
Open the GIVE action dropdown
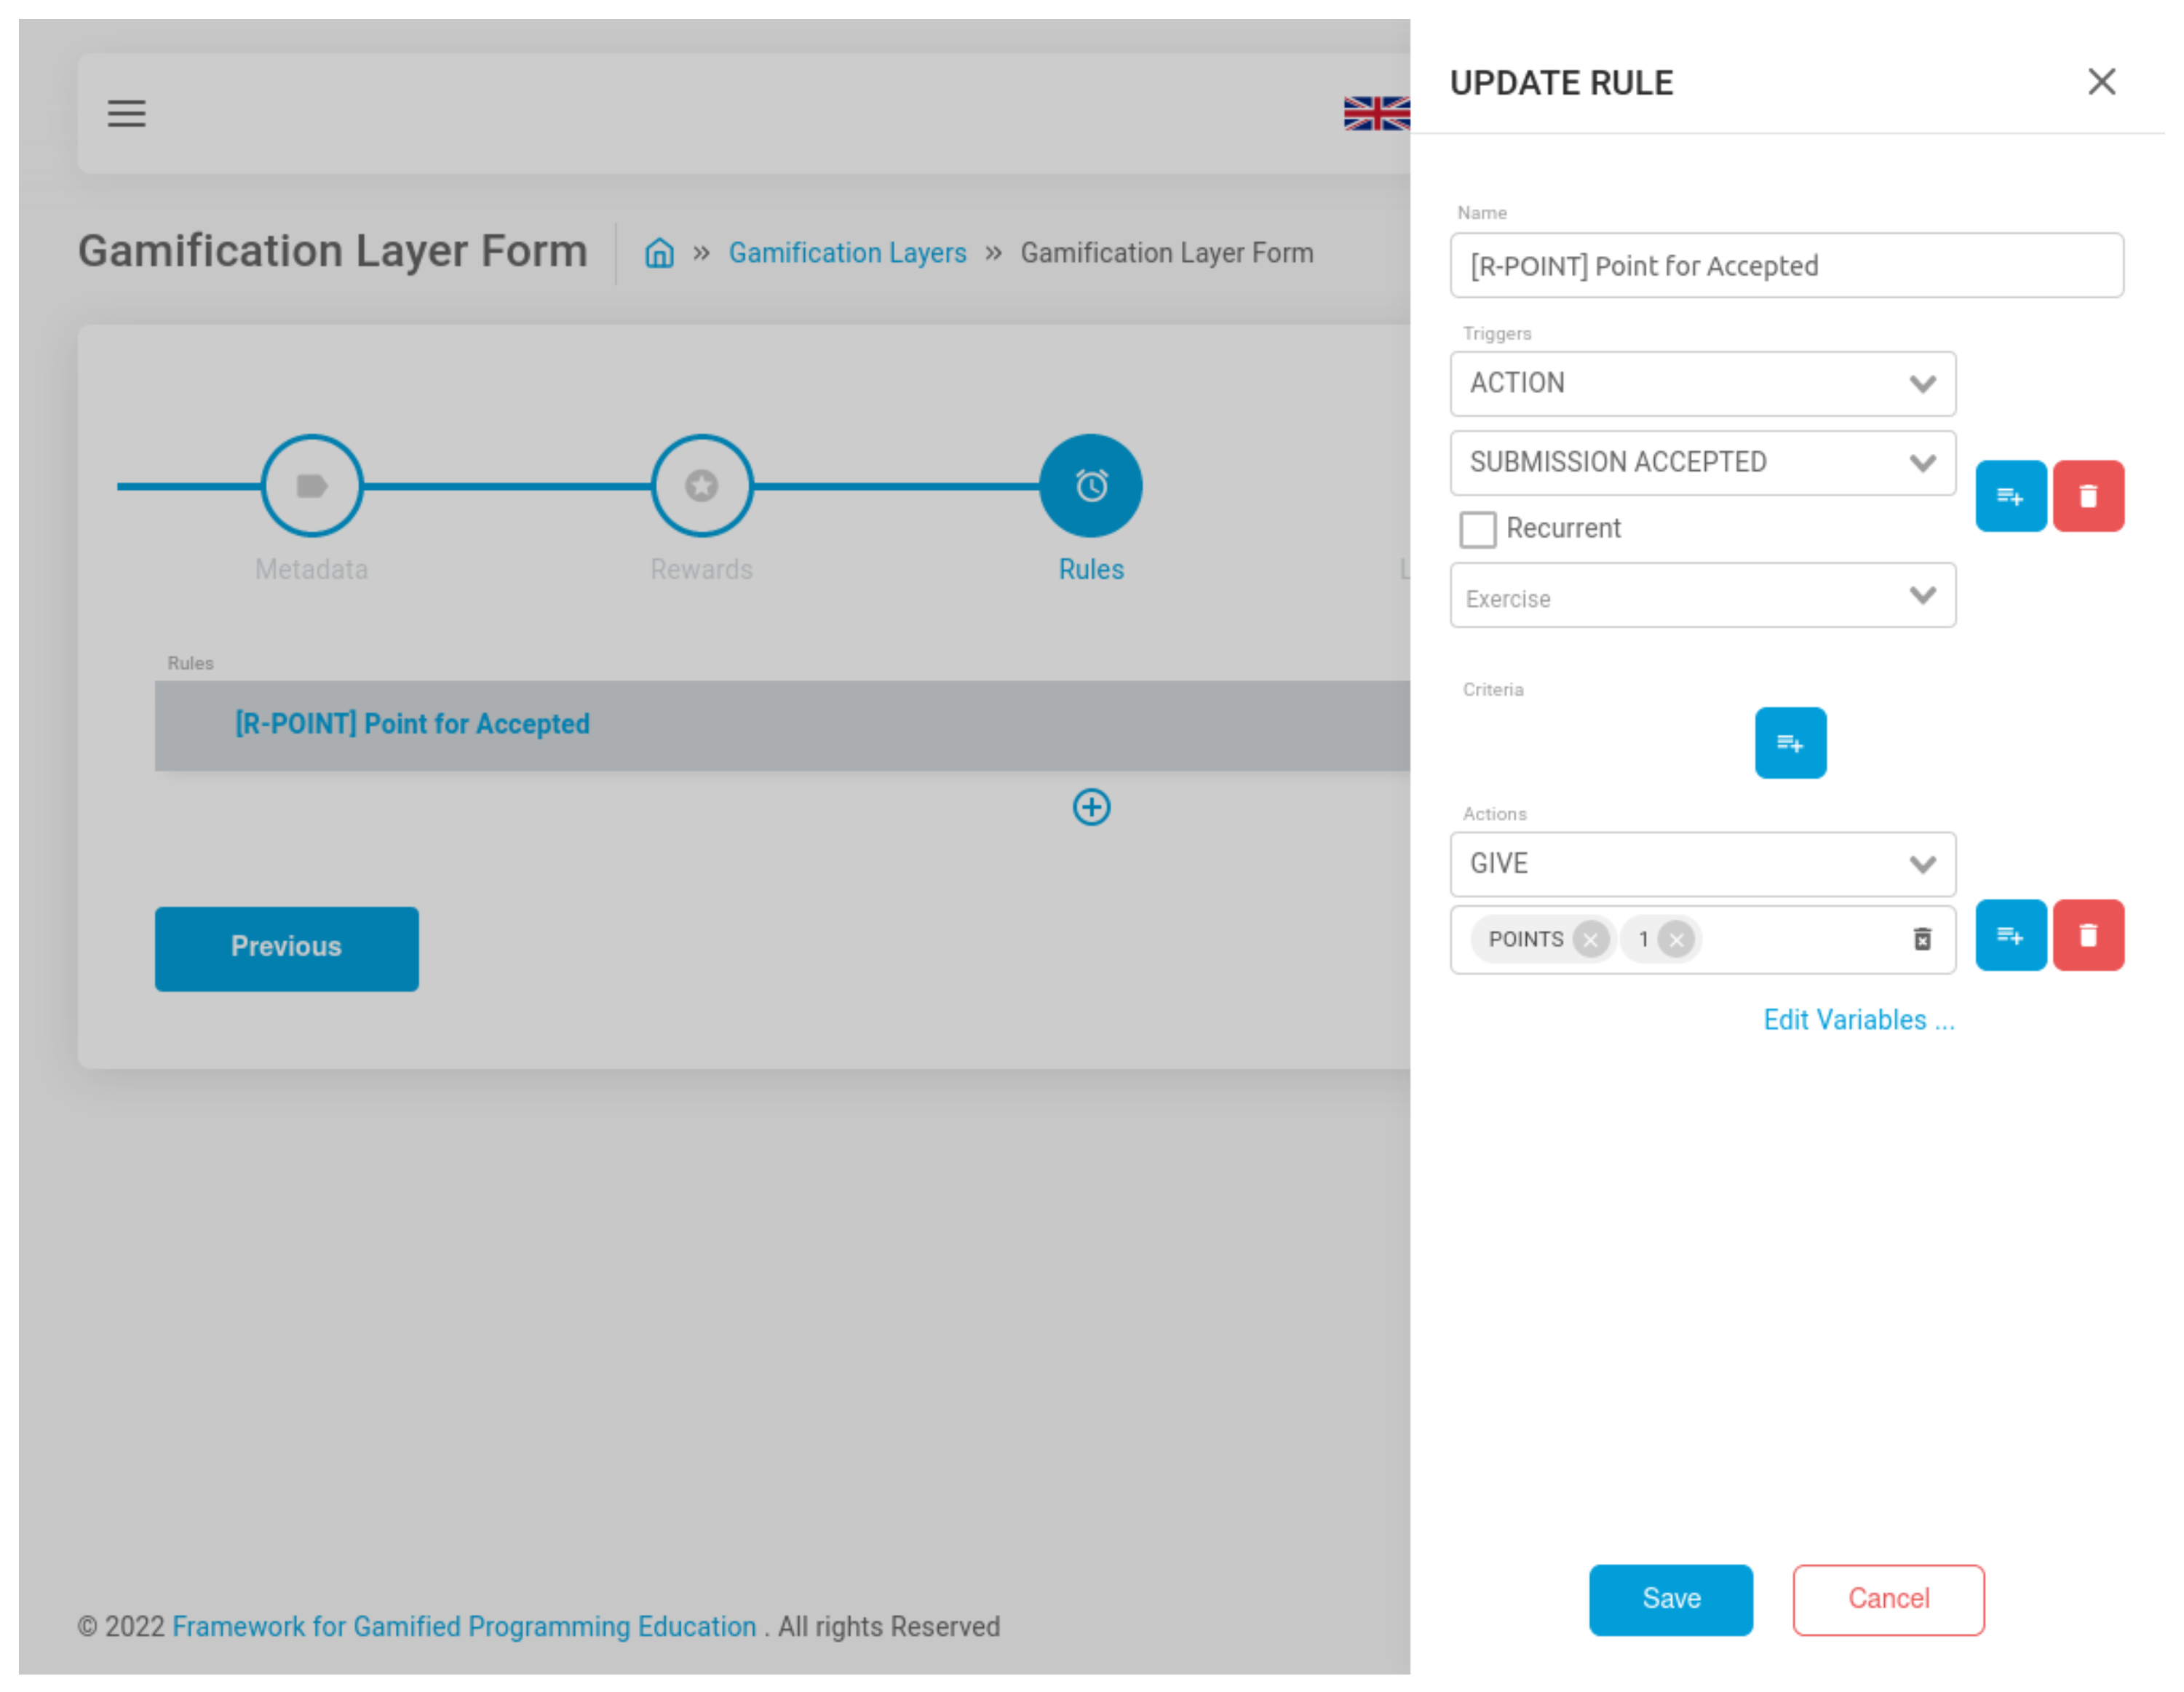tap(1702, 864)
